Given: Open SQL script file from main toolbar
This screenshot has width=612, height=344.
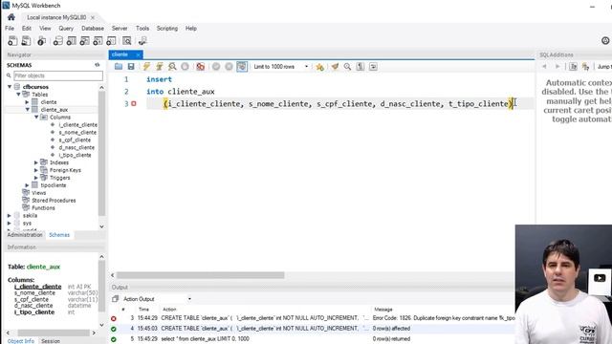Looking at the screenshot, I should point(26,41).
